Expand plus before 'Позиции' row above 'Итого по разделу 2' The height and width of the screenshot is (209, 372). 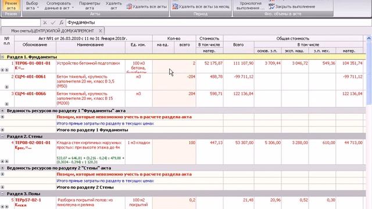tap(2, 174)
